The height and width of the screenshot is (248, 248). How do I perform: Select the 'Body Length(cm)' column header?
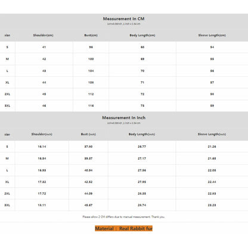[x=142, y=35]
